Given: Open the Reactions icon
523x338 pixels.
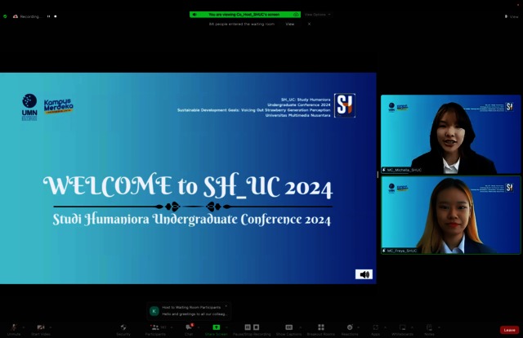Looking at the screenshot, I should click(350, 327).
